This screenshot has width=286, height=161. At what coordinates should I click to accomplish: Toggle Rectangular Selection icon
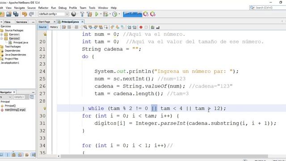click(106, 27)
